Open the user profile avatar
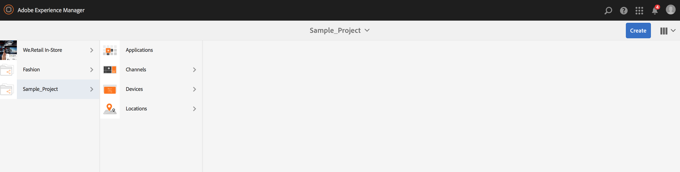 [670, 10]
